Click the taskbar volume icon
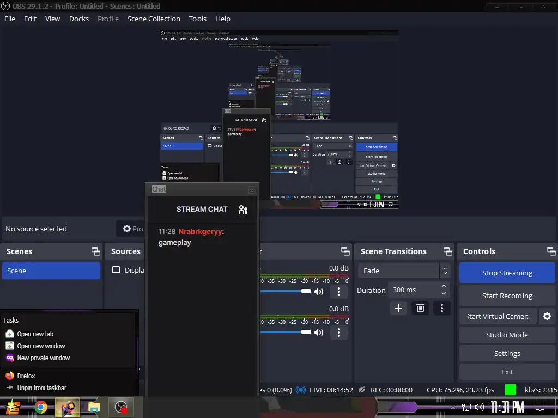558x418 pixels. [480, 407]
